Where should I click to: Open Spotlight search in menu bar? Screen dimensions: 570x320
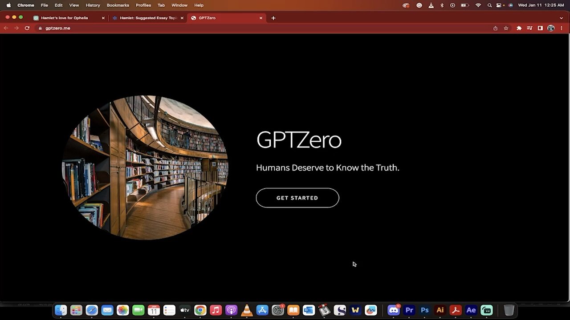pos(489,5)
